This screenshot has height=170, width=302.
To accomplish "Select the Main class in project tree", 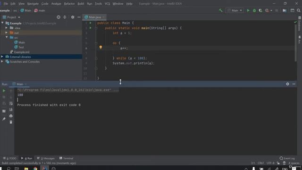I will pyautogui.click(x=19, y=42).
